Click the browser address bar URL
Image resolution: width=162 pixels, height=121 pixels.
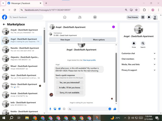[x=48, y=10]
